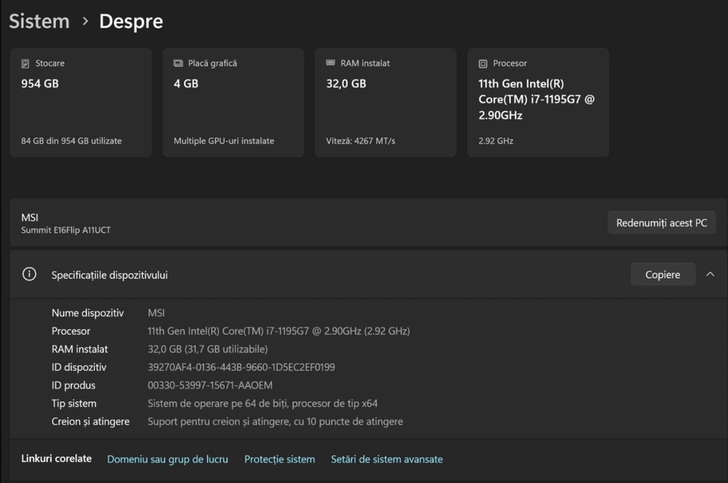Select the ID dispozitiv value 39270AF4-0136-443B
The height and width of the screenshot is (483, 728).
coord(241,367)
